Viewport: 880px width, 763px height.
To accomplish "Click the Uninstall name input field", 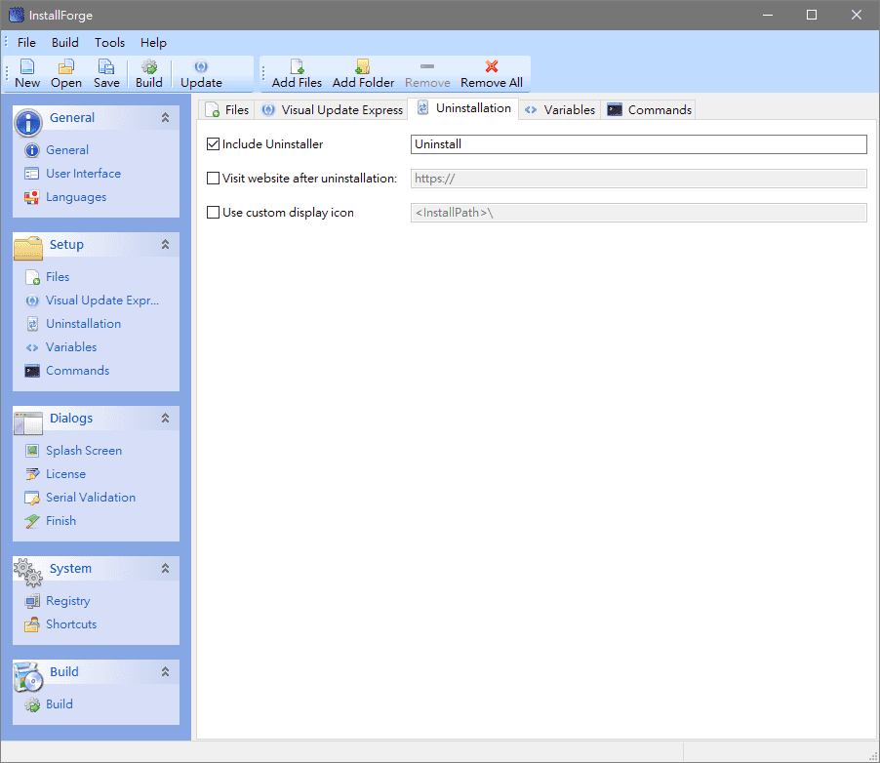I will pos(639,144).
